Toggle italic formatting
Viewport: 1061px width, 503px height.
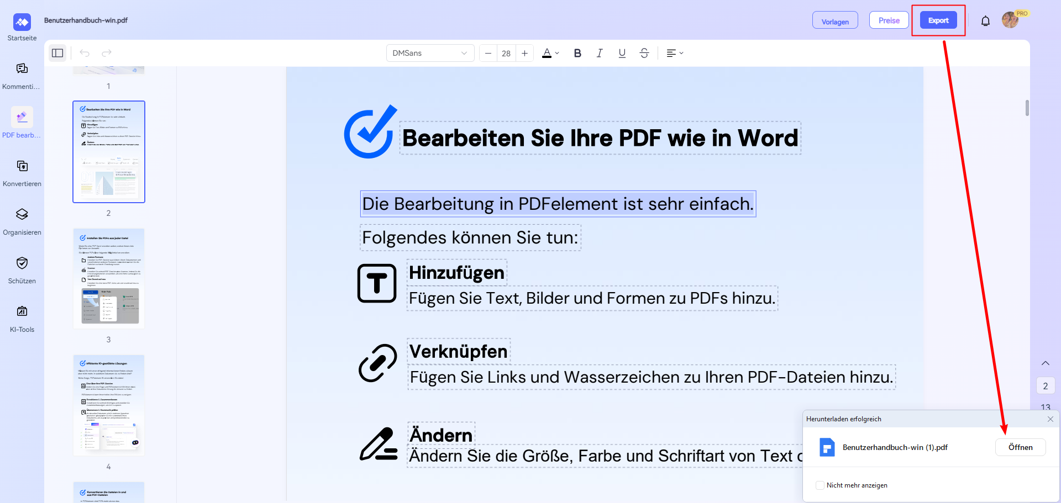coord(600,53)
